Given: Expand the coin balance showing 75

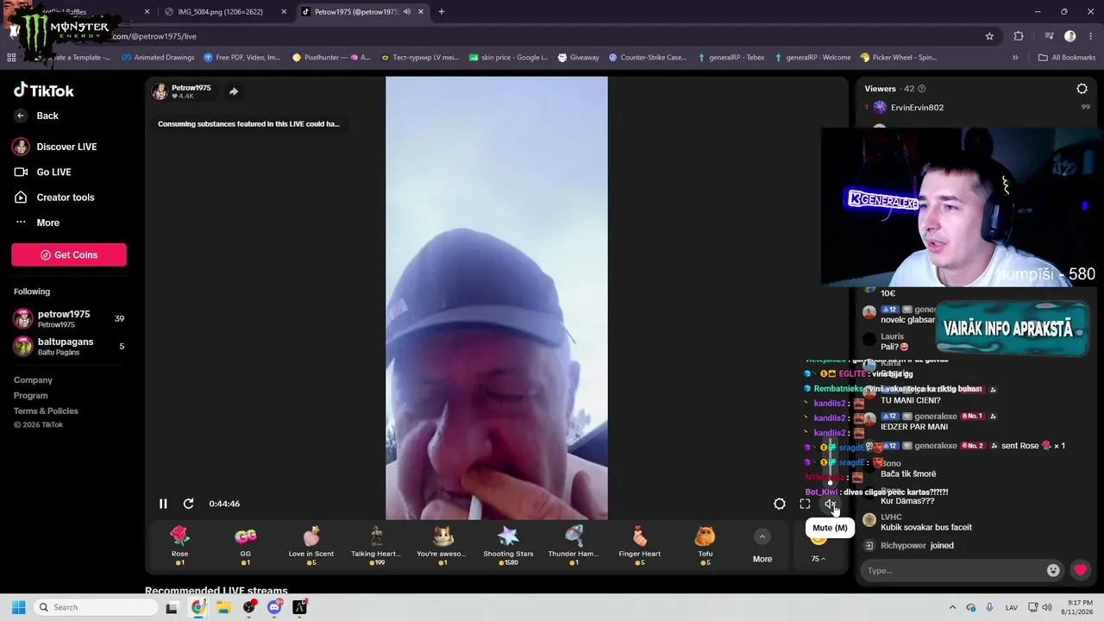Looking at the screenshot, I should (x=818, y=559).
